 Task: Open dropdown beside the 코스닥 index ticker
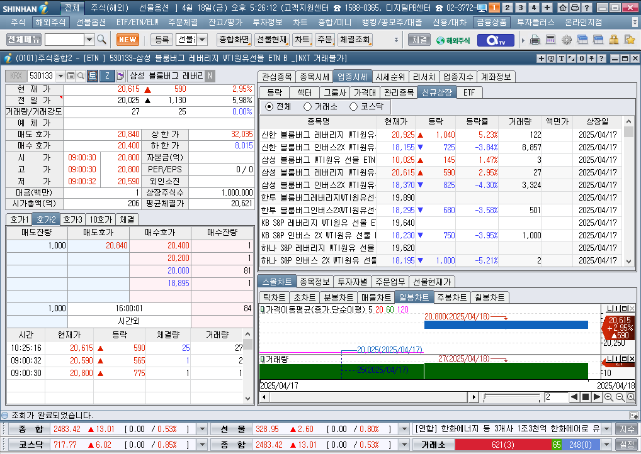[x=202, y=445]
